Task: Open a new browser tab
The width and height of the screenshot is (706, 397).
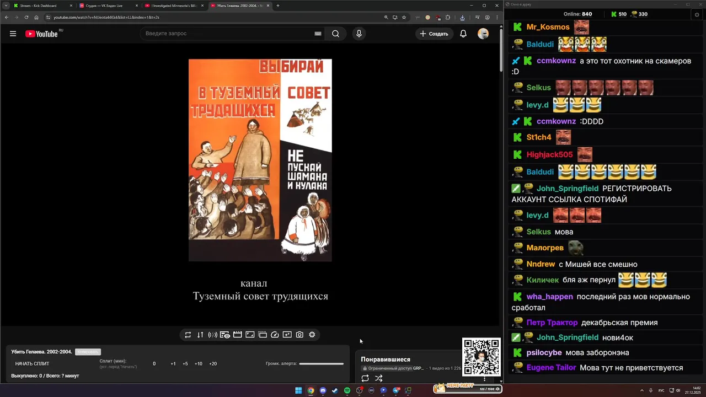Action: coord(278,6)
